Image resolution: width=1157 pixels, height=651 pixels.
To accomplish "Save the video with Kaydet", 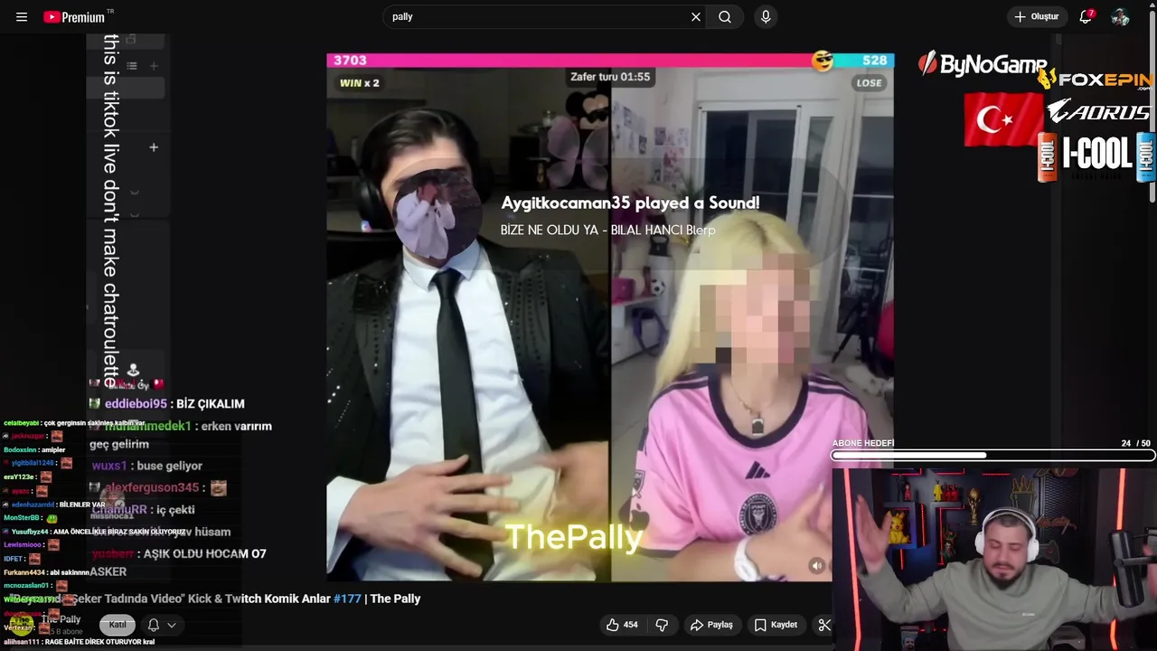I will coord(776,625).
